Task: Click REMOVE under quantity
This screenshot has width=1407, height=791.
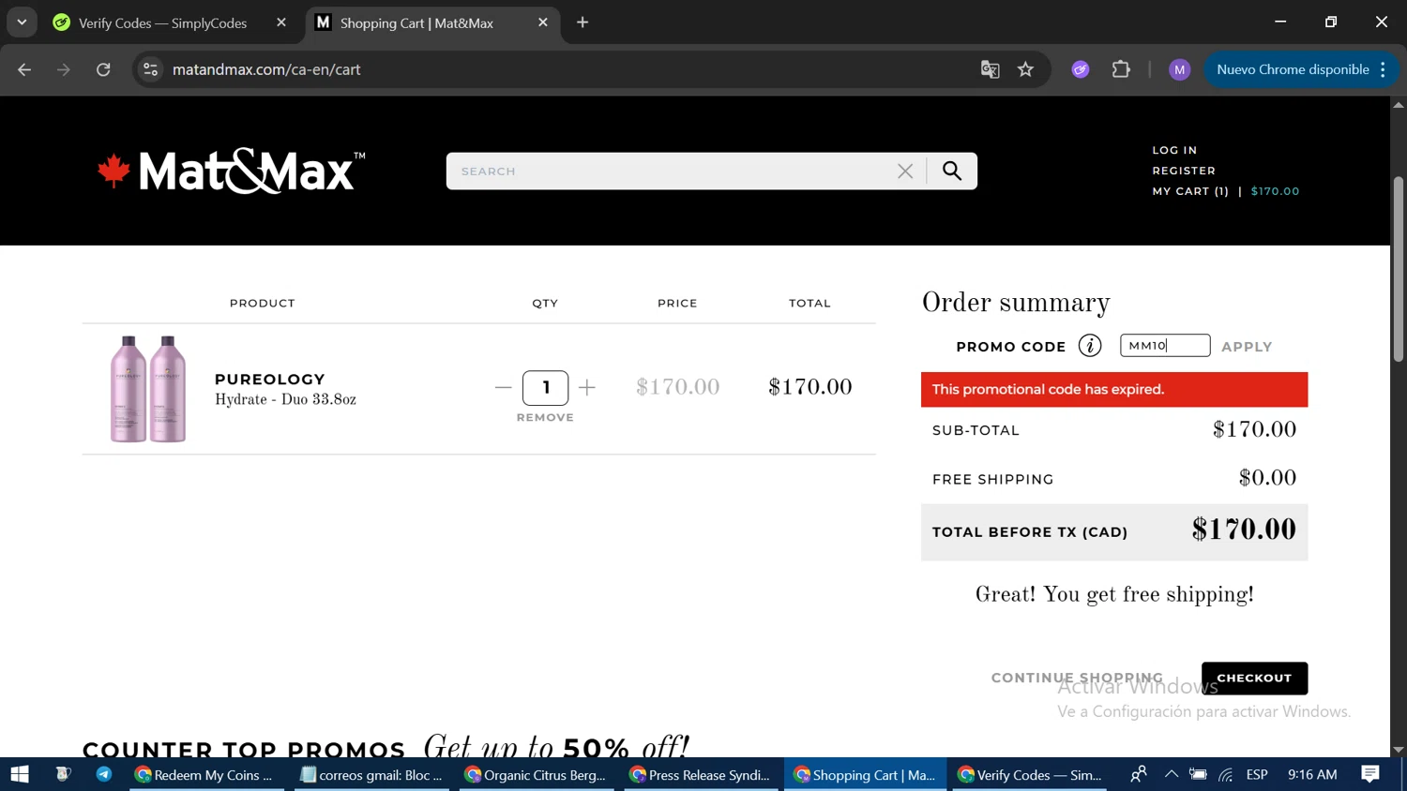Action: tap(545, 417)
